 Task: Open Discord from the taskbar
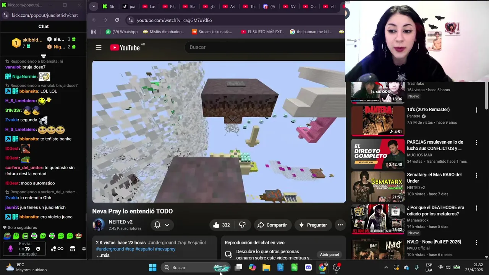tap(308, 267)
